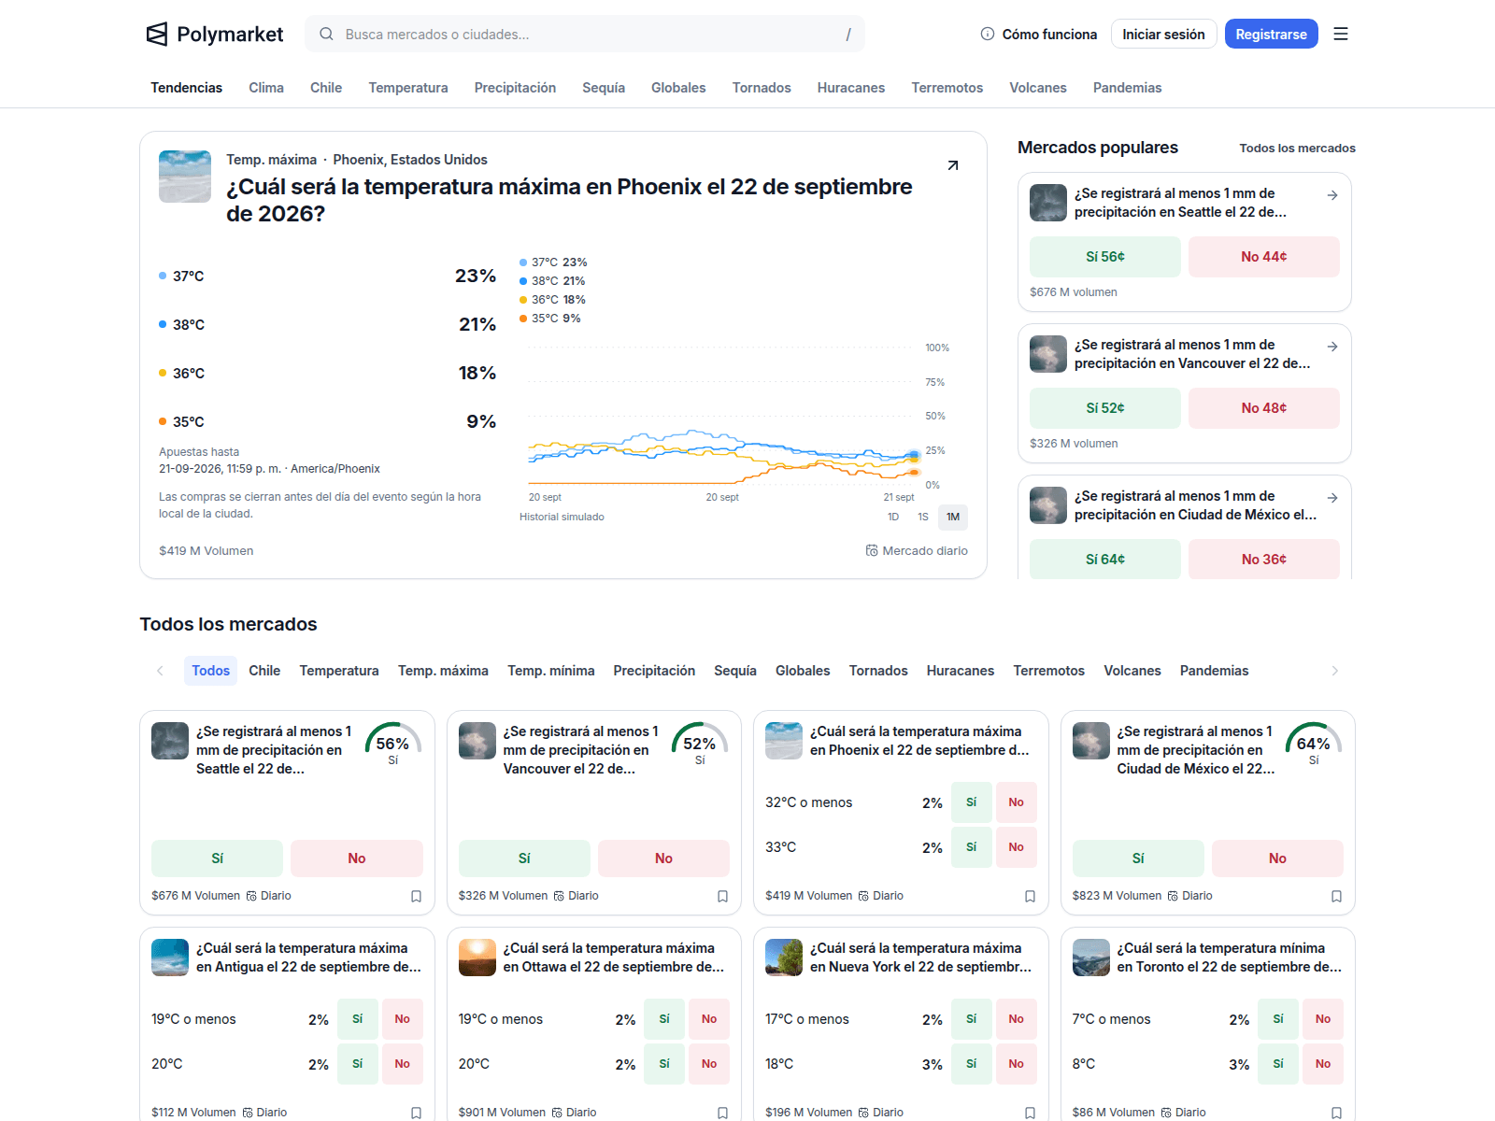The height and width of the screenshot is (1121, 1495).
Task: Click the 56% Sí gauge on Seattle card
Action: (393, 744)
